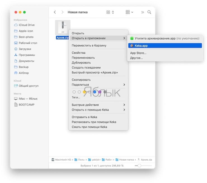Open BOOTCAMP volume in sidebar
Viewport: 207px width, 183px height.
(x=24, y=105)
